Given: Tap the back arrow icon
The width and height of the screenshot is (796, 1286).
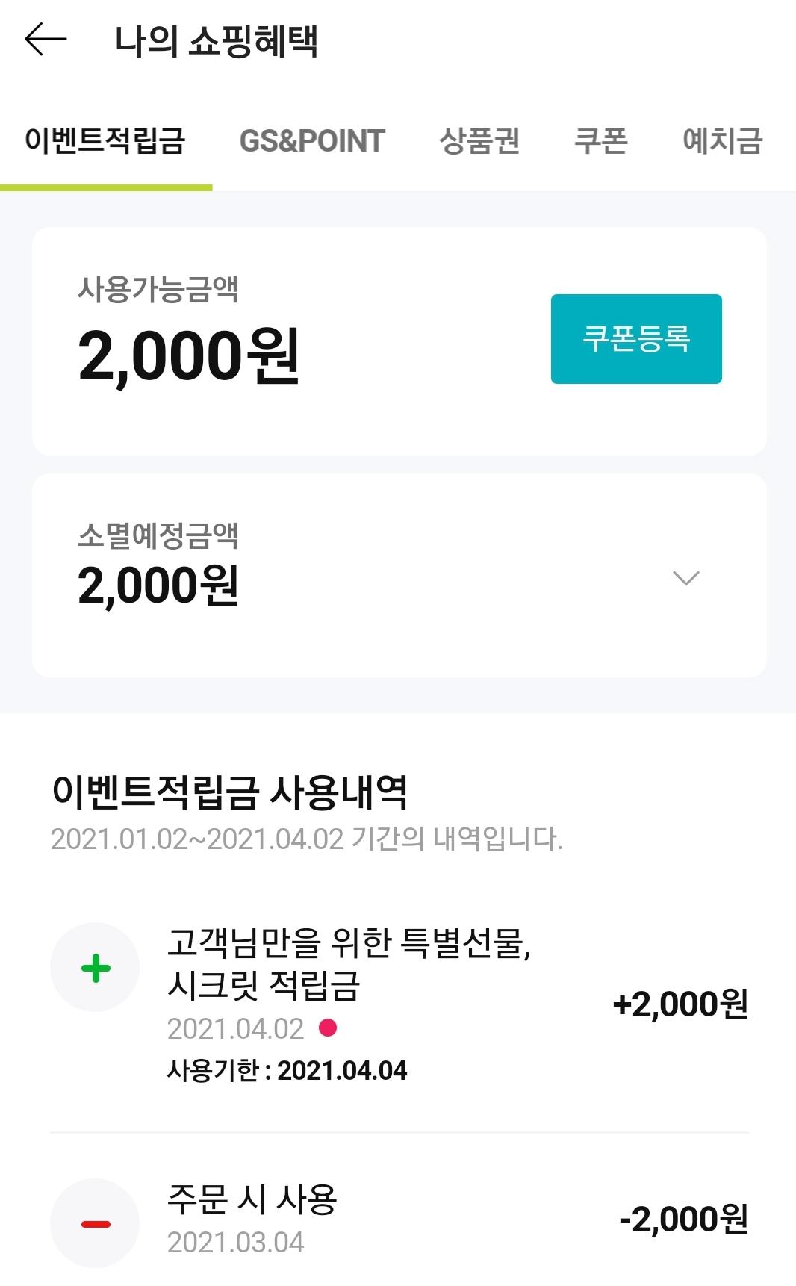Looking at the screenshot, I should (x=46, y=39).
